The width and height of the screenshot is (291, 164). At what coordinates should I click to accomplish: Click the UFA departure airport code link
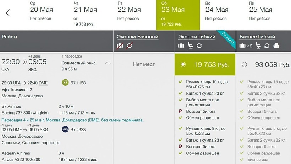[x=5, y=70]
